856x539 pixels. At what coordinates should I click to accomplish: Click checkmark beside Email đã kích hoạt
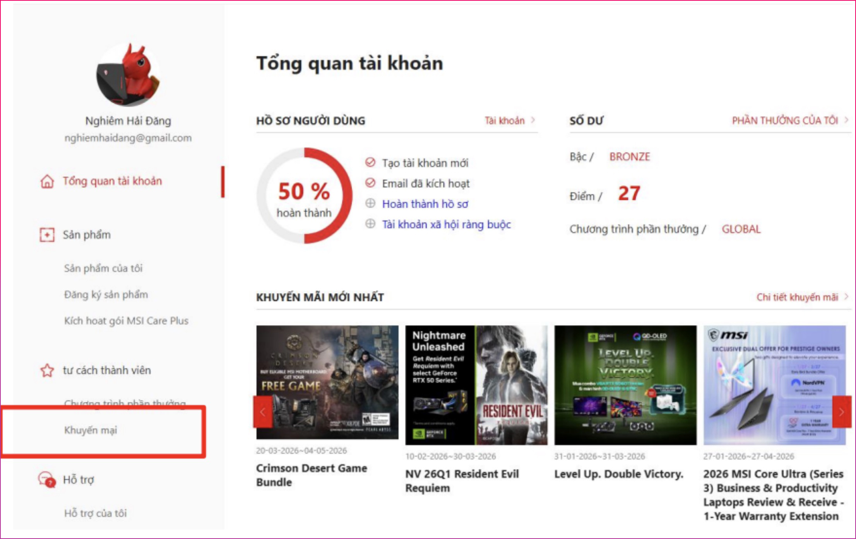[x=370, y=183]
